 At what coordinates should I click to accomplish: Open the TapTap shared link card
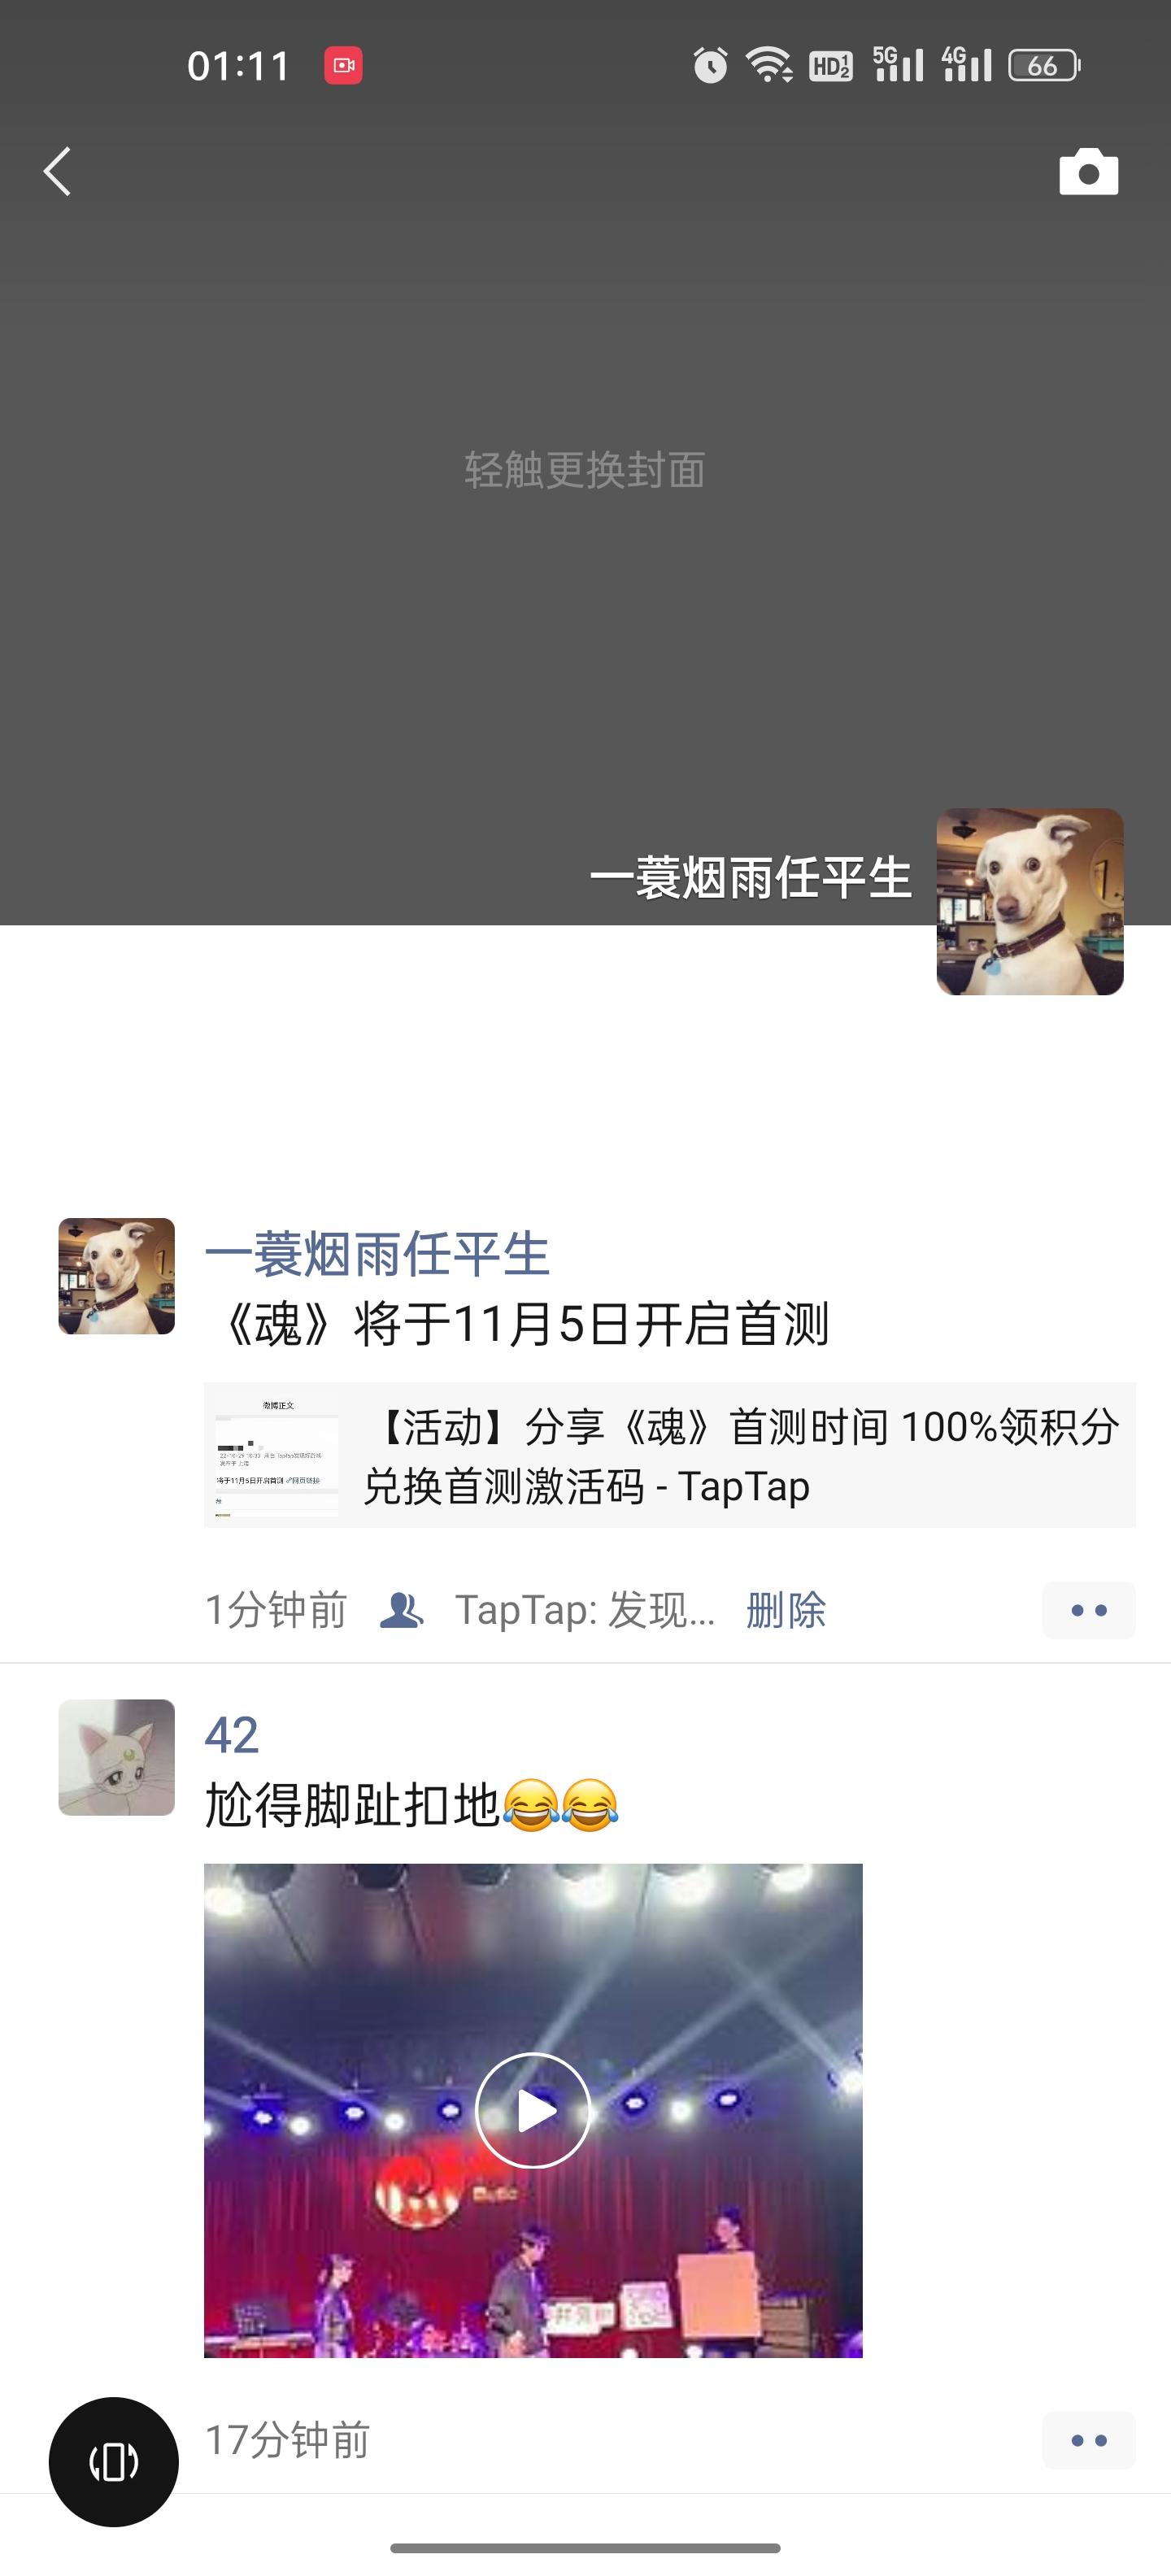click(x=669, y=1455)
